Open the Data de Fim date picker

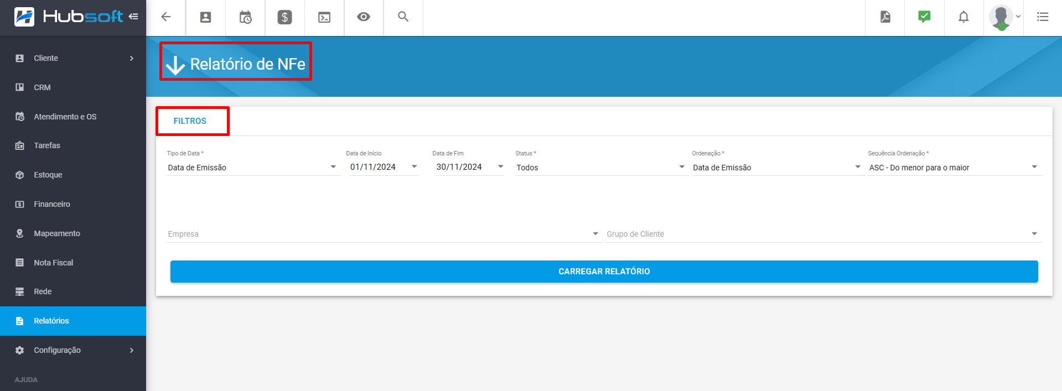[x=469, y=167]
